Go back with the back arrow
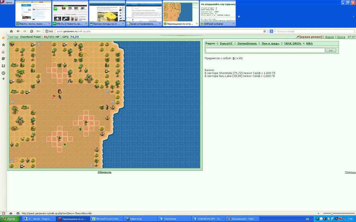 coord(18,31)
